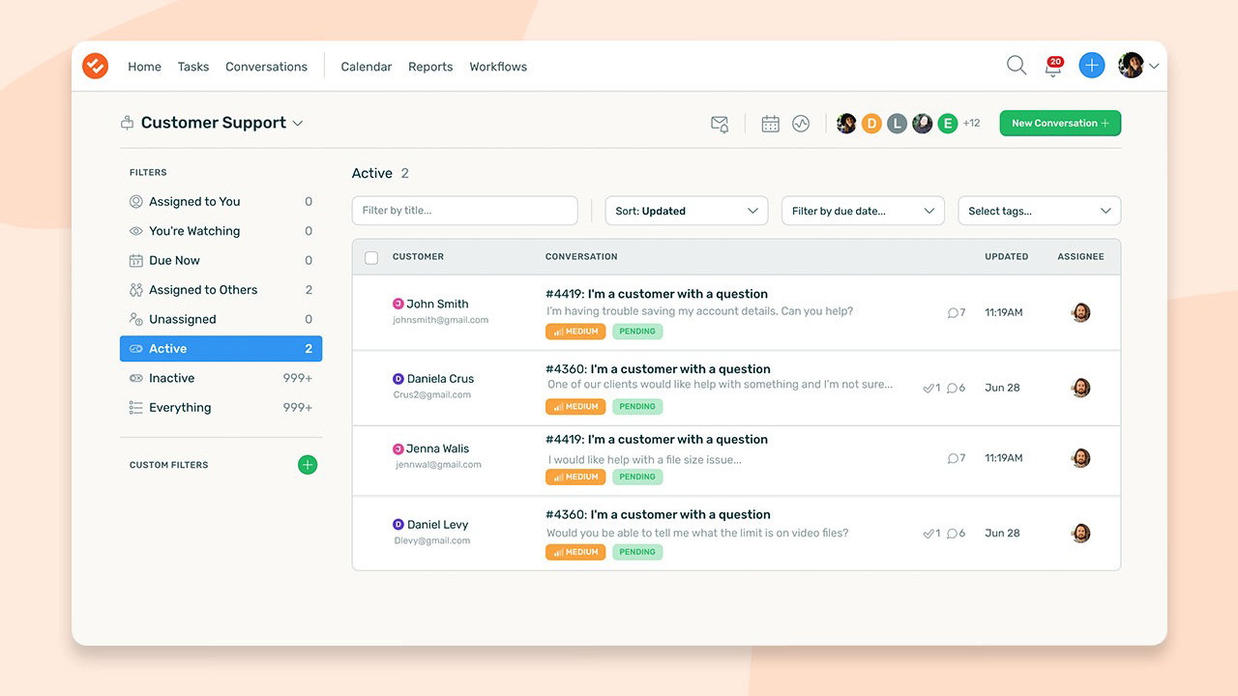Open Daniel Levy's conversation #4360
The width and height of the screenshot is (1238, 696).
[x=658, y=514]
